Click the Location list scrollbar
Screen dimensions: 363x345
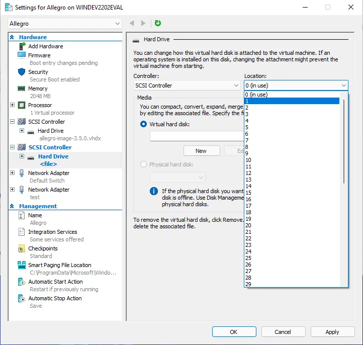[x=344, y=141]
